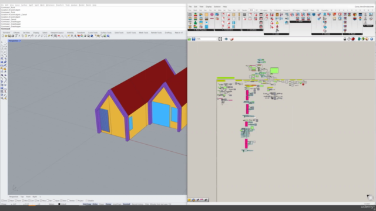Expand the Loads ribbon panel
Screen dimensions: 376x211
coord(277,34)
